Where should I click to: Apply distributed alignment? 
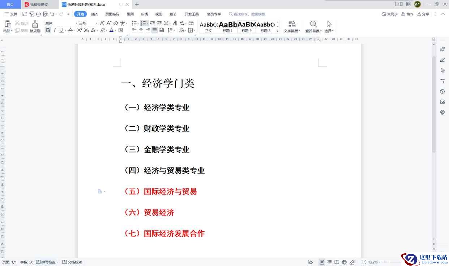161,30
